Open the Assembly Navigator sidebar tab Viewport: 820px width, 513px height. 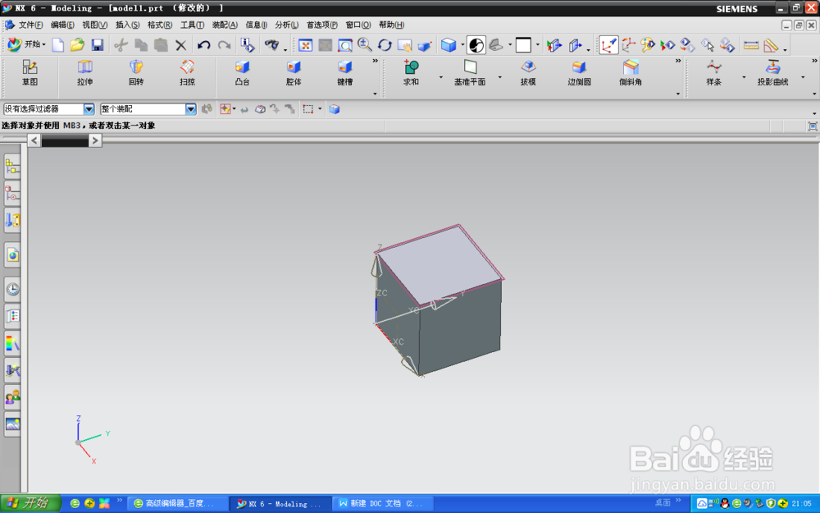12,167
